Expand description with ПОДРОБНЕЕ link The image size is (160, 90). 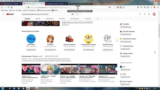coord(65,25)
